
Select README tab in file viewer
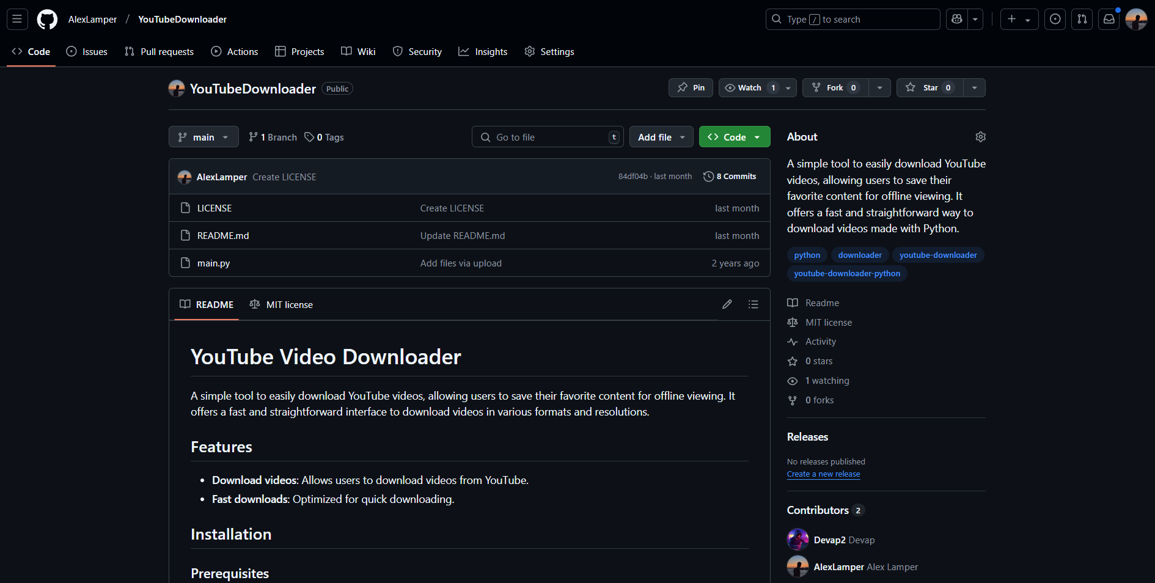click(207, 304)
